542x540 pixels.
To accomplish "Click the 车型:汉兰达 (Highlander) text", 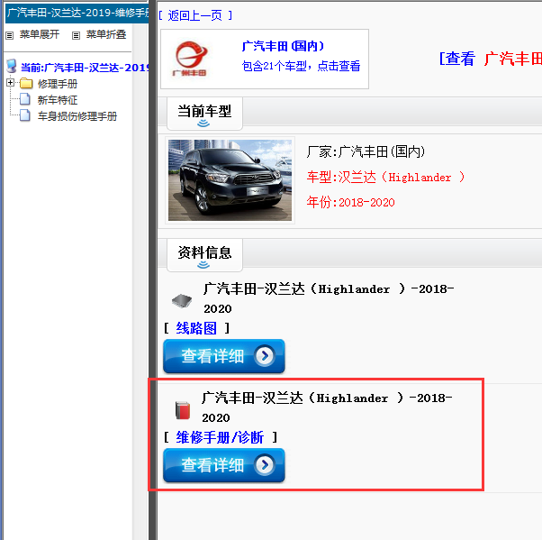I will click(385, 178).
